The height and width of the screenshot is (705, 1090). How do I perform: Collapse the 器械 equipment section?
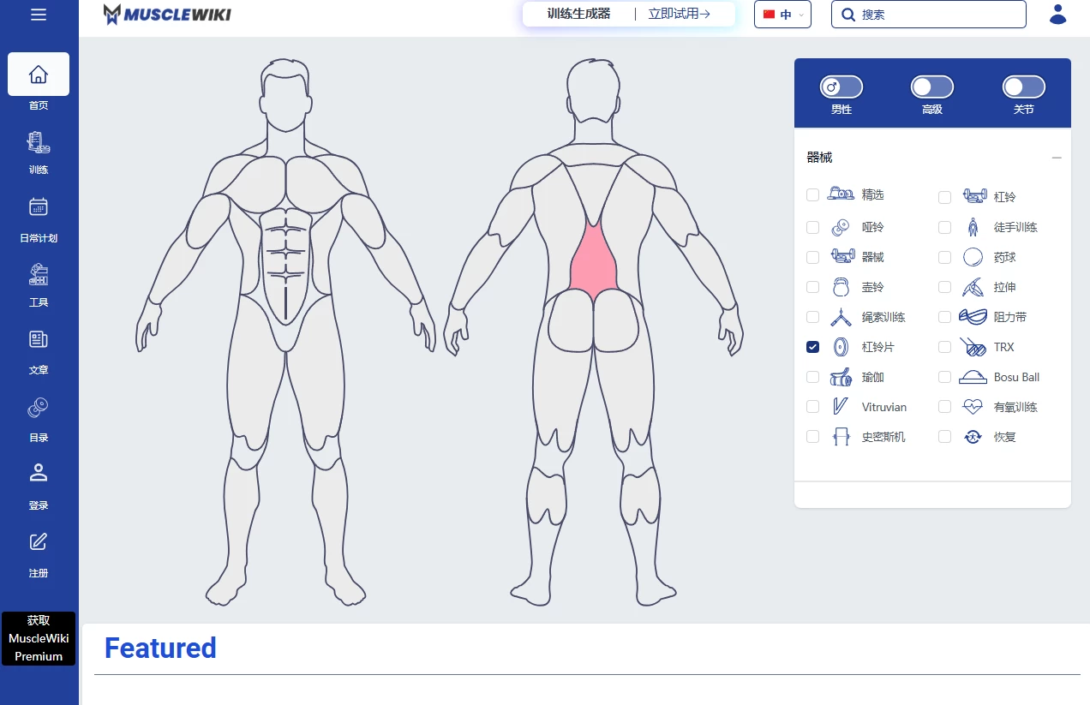[x=1057, y=158]
